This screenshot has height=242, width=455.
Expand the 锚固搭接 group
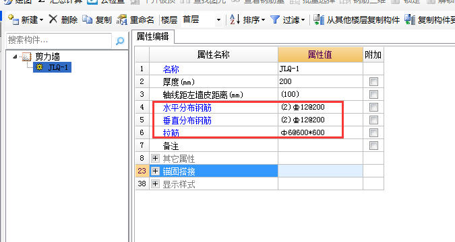tap(155, 171)
